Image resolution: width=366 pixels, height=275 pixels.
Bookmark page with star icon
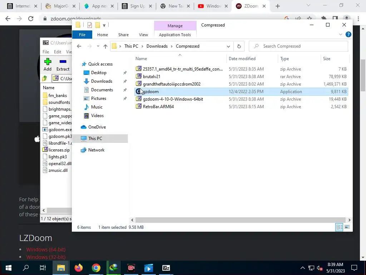click(310, 18)
